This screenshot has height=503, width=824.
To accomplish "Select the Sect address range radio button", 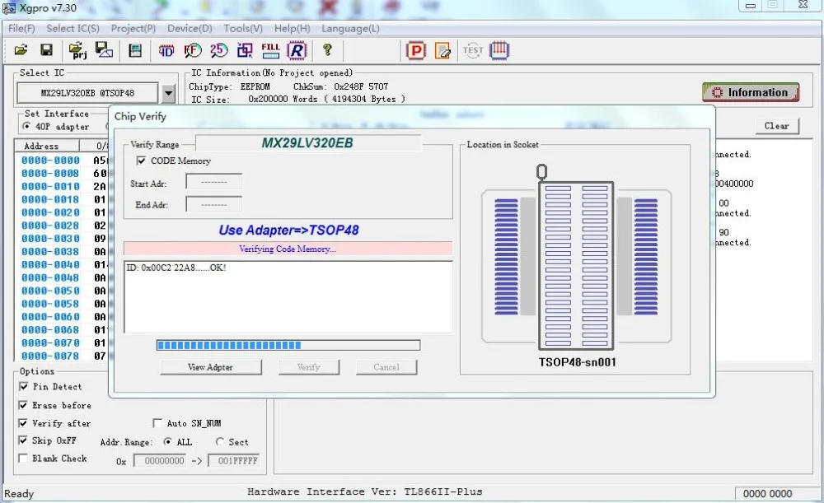I will (x=220, y=441).
